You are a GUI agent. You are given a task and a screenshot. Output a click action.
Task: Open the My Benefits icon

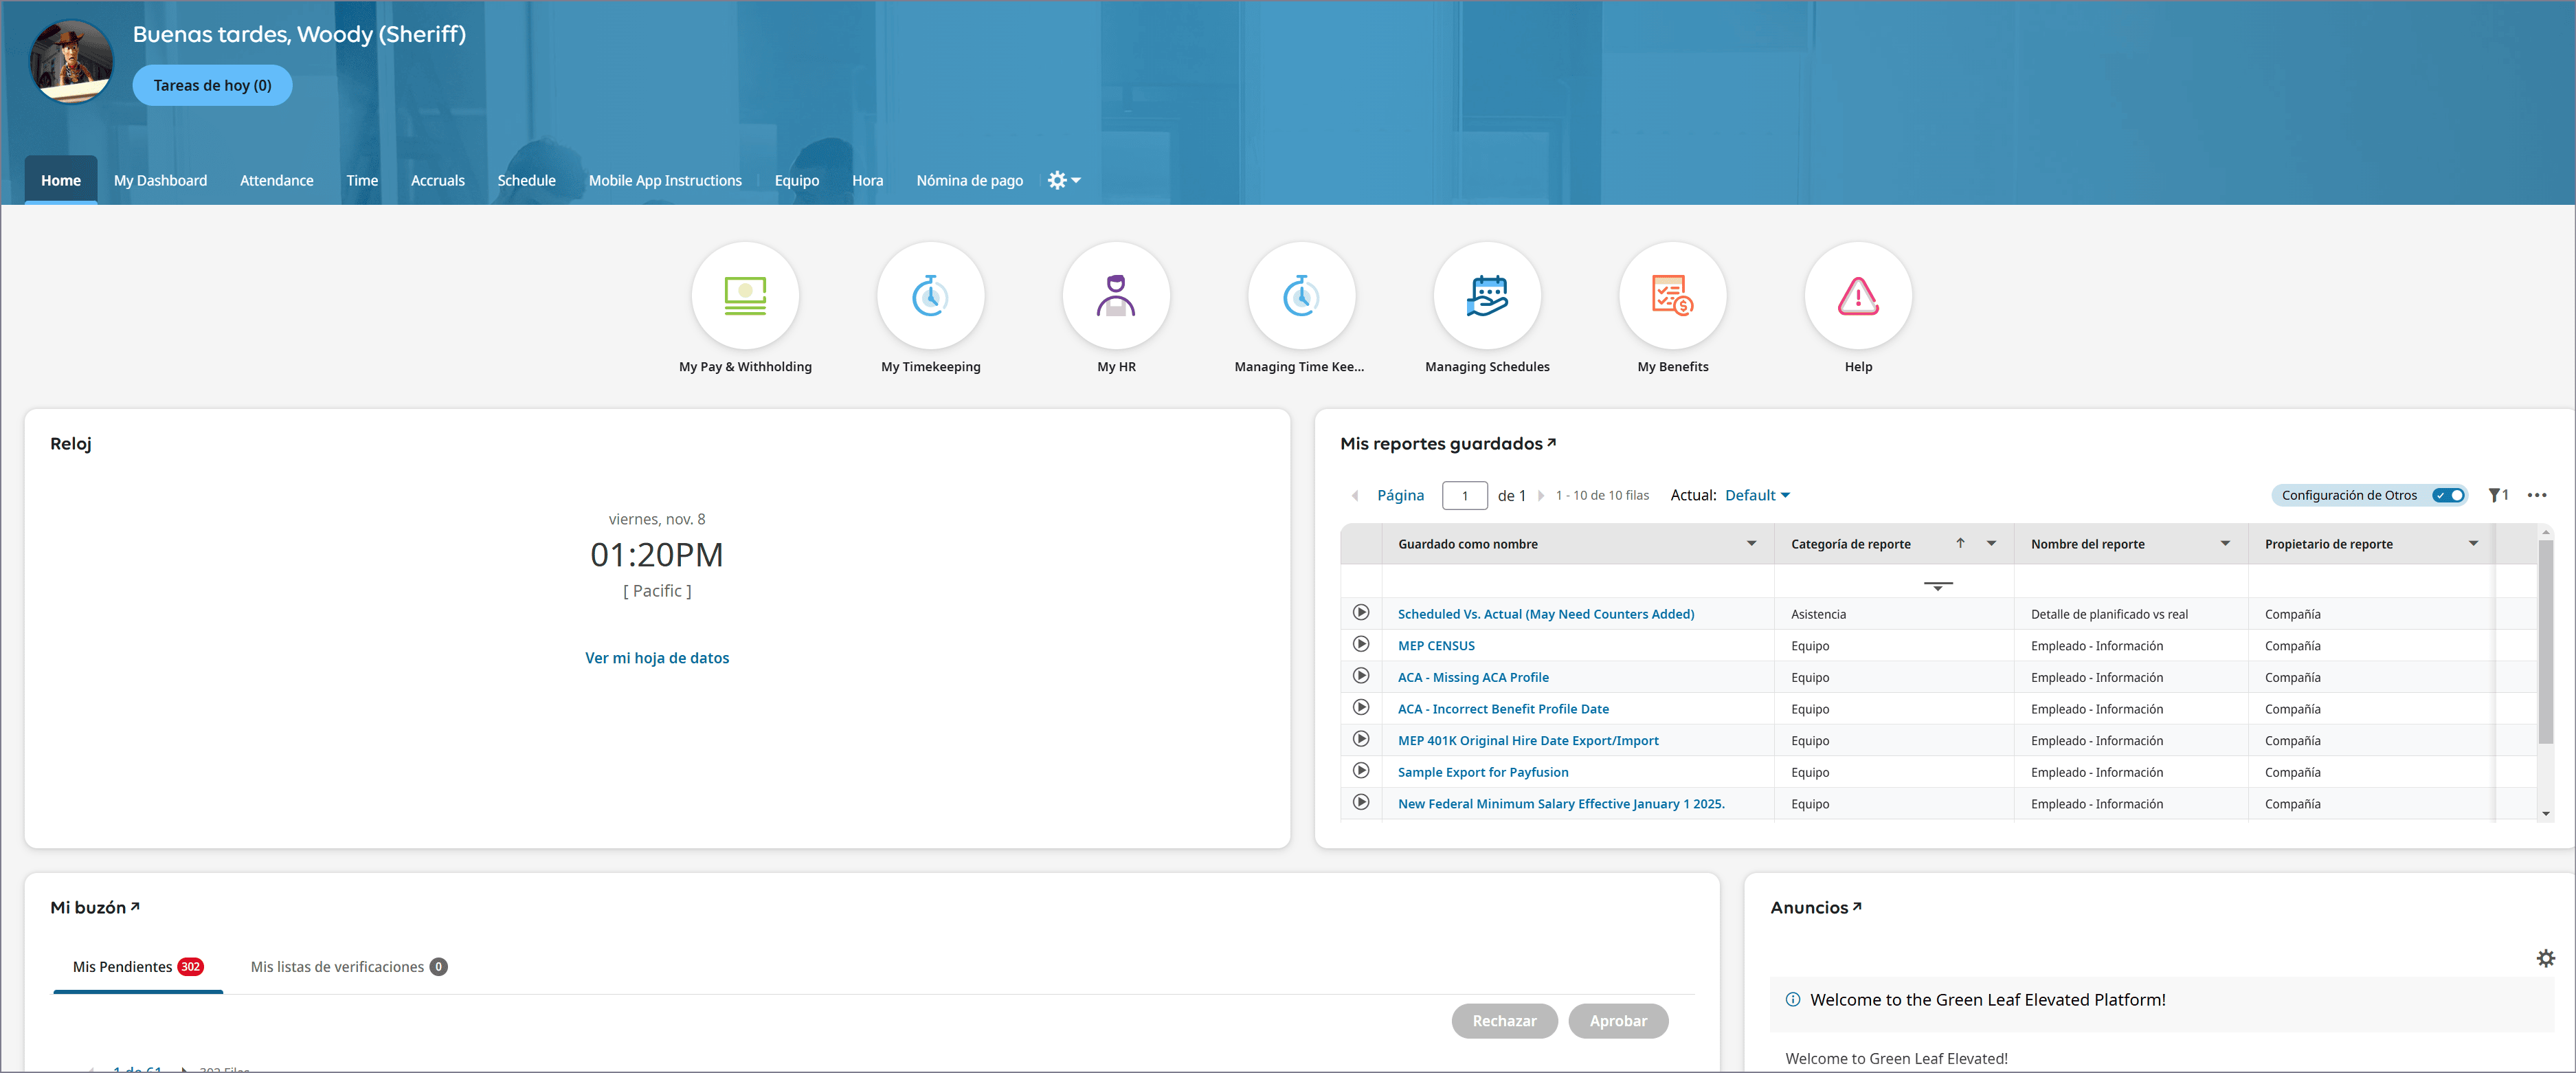tap(1672, 296)
